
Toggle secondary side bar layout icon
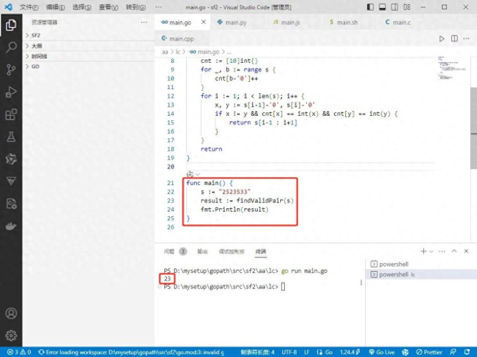(x=395, y=7)
